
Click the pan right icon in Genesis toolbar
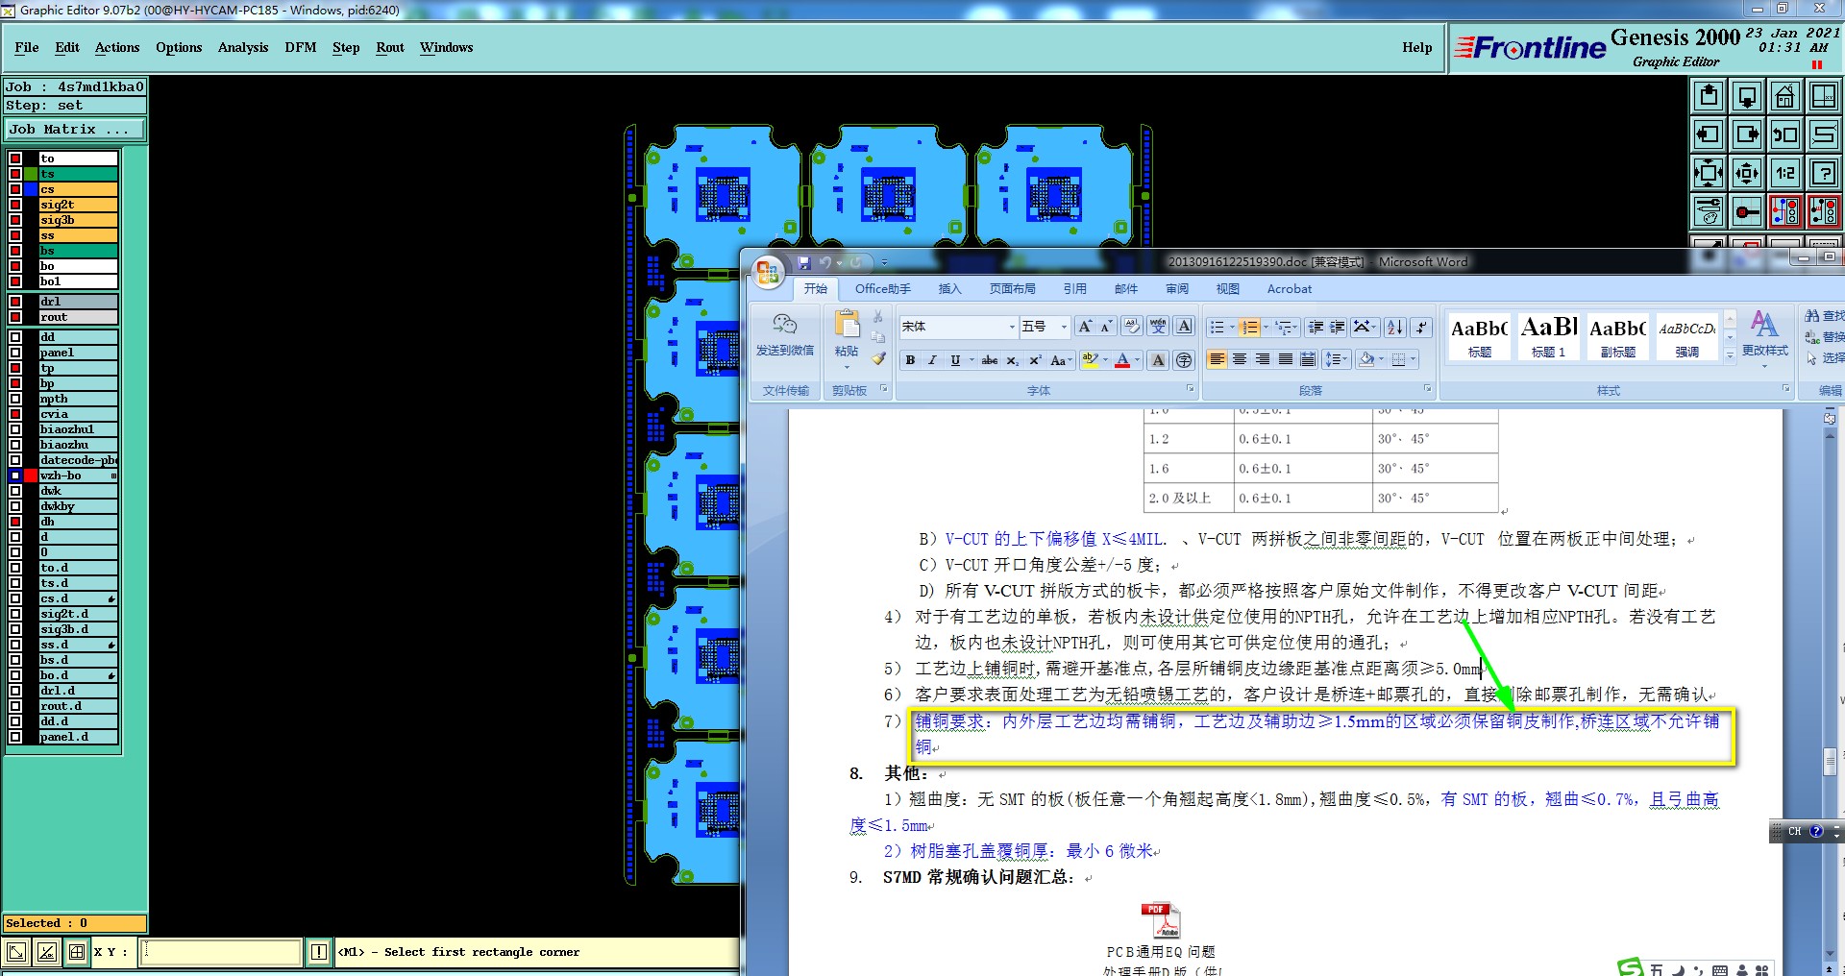(x=1747, y=134)
